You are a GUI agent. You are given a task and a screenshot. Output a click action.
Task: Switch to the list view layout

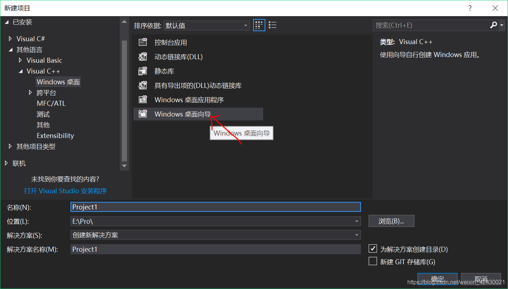(273, 25)
